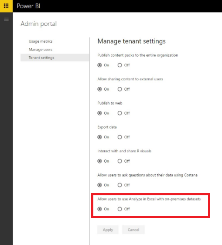The height and width of the screenshot is (245, 222).
Task: Click the Manage tenant settings heading
Action: click(x=131, y=41)
